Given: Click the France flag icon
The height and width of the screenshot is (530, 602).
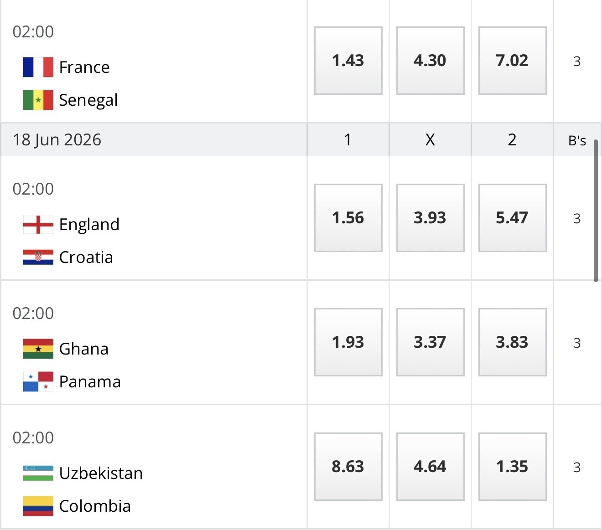Looking at the screenshot, I should tap(38, 67).
